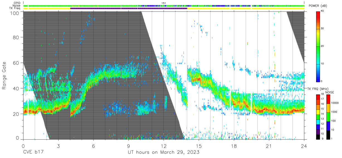Click the '21' UT hour tick label
This screenshot has width=342, height=158.
pos(269,146)
